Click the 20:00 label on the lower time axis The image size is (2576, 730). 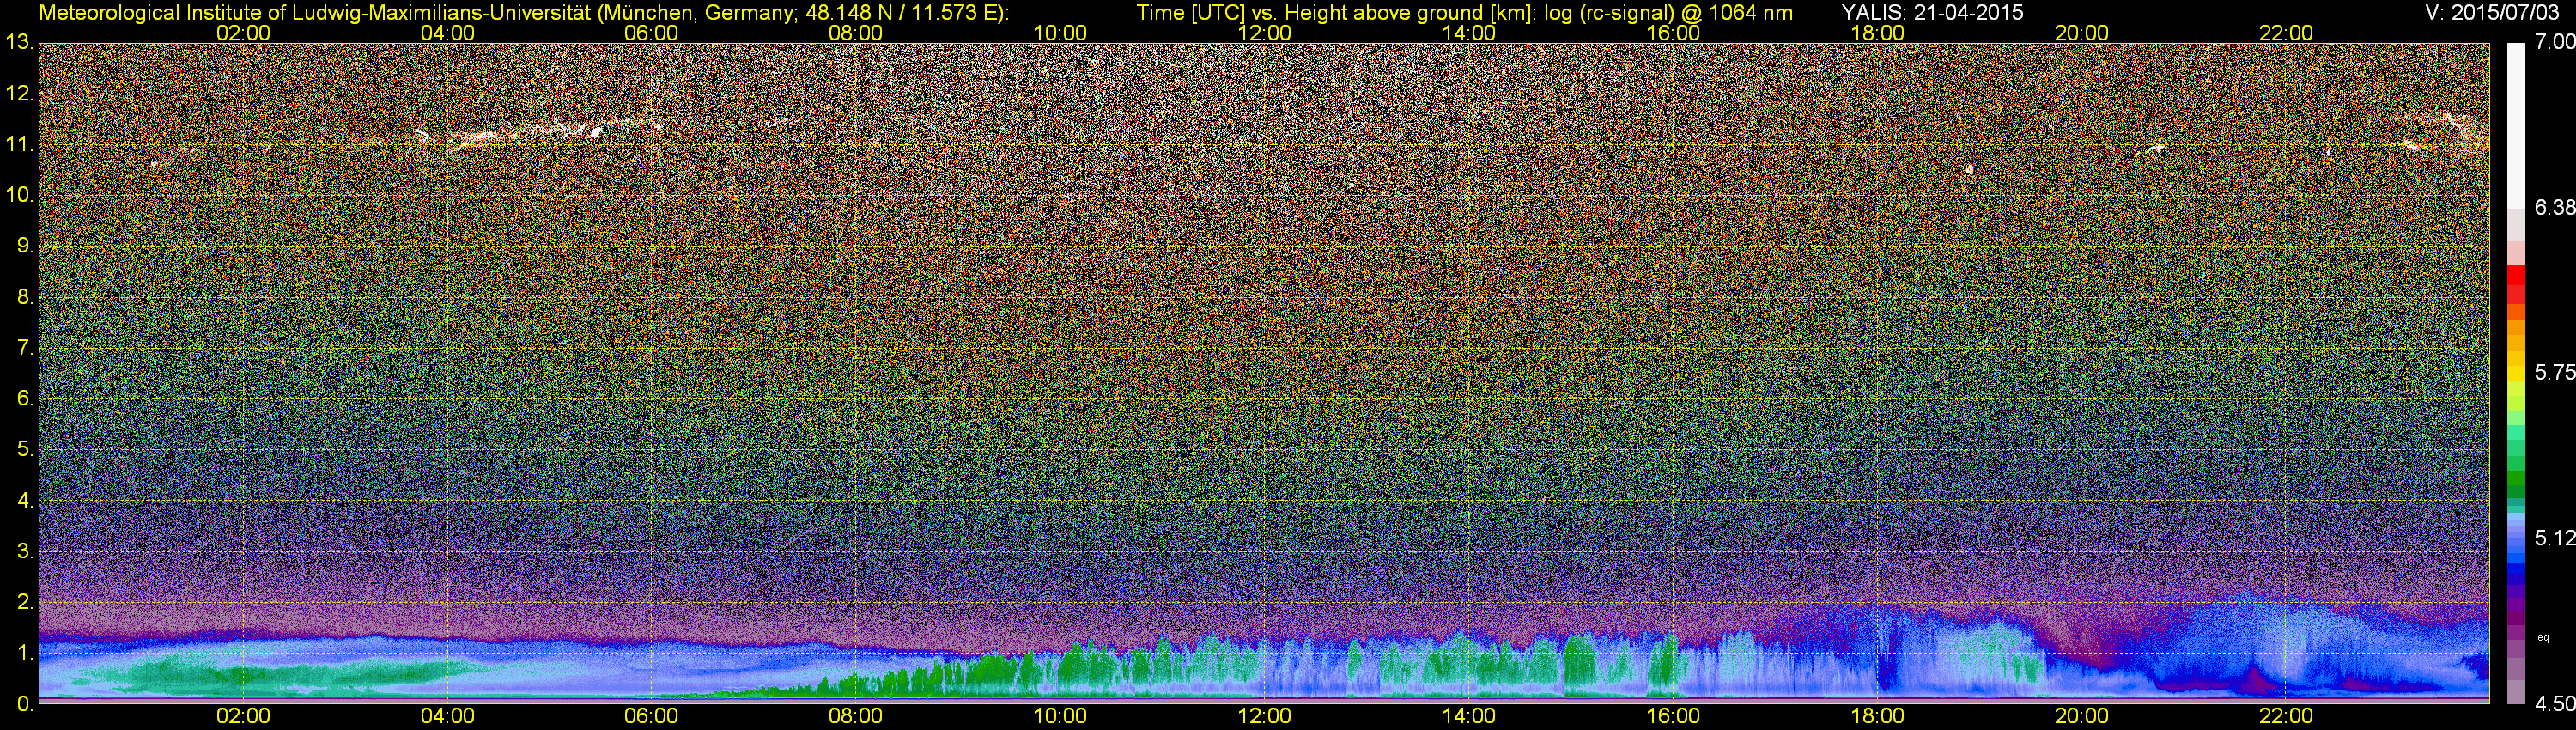pos(2082,716)
